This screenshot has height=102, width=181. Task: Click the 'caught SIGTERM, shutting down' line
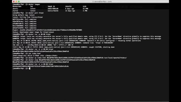pos(63,47)
